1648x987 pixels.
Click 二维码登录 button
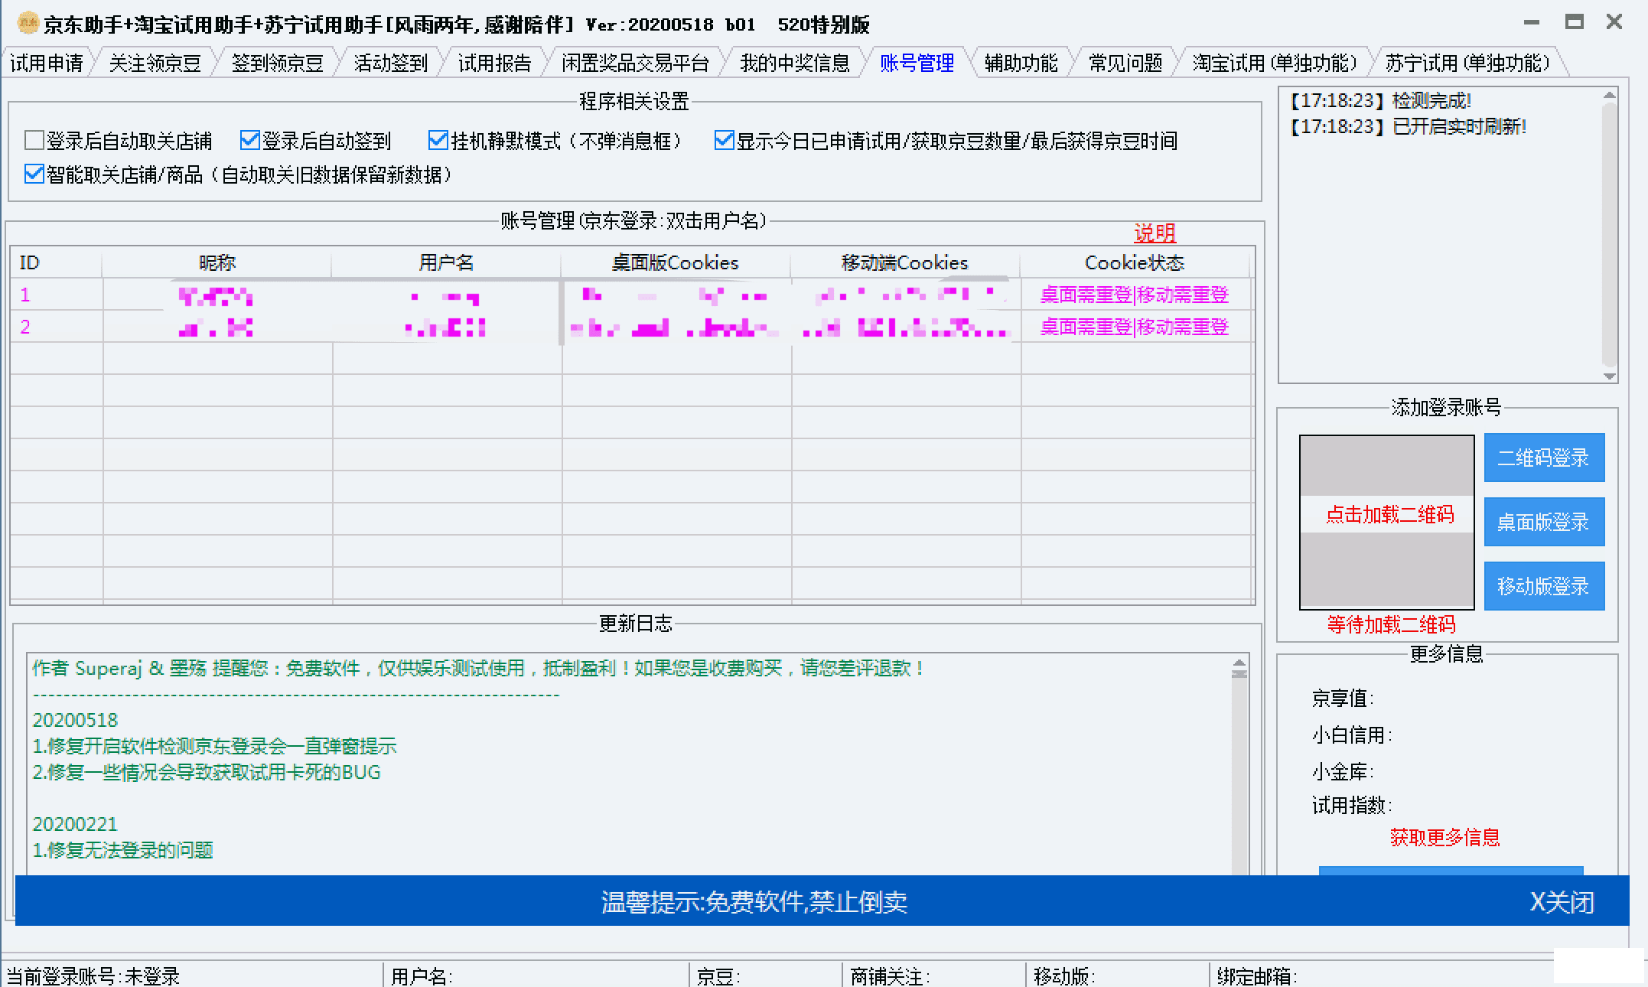click(1544, 458)
